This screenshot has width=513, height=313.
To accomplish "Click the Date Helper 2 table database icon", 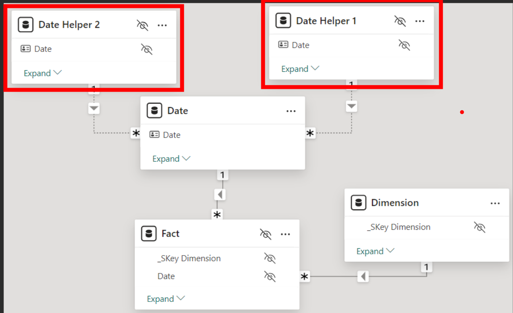I will pyautogui.click(x=26, y=25).
